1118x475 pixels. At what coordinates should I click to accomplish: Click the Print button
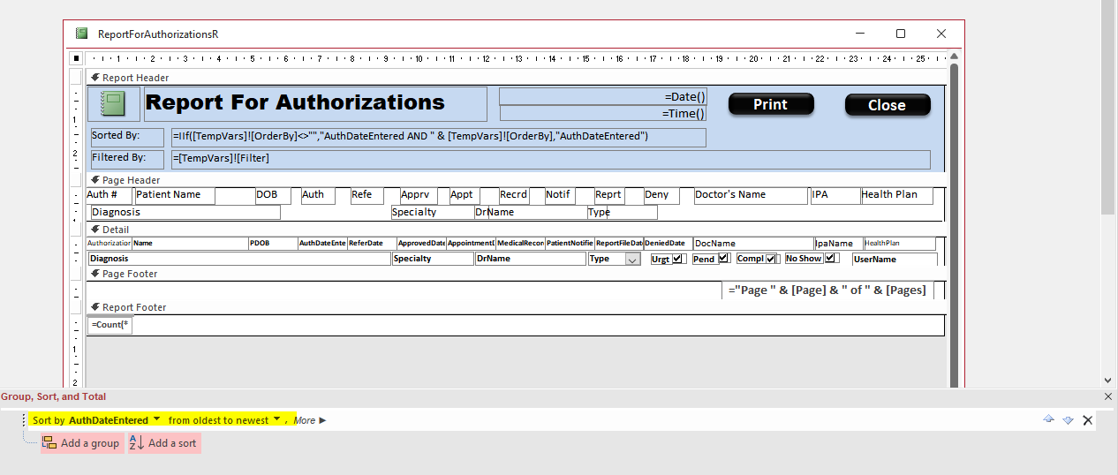pos(770,104)
